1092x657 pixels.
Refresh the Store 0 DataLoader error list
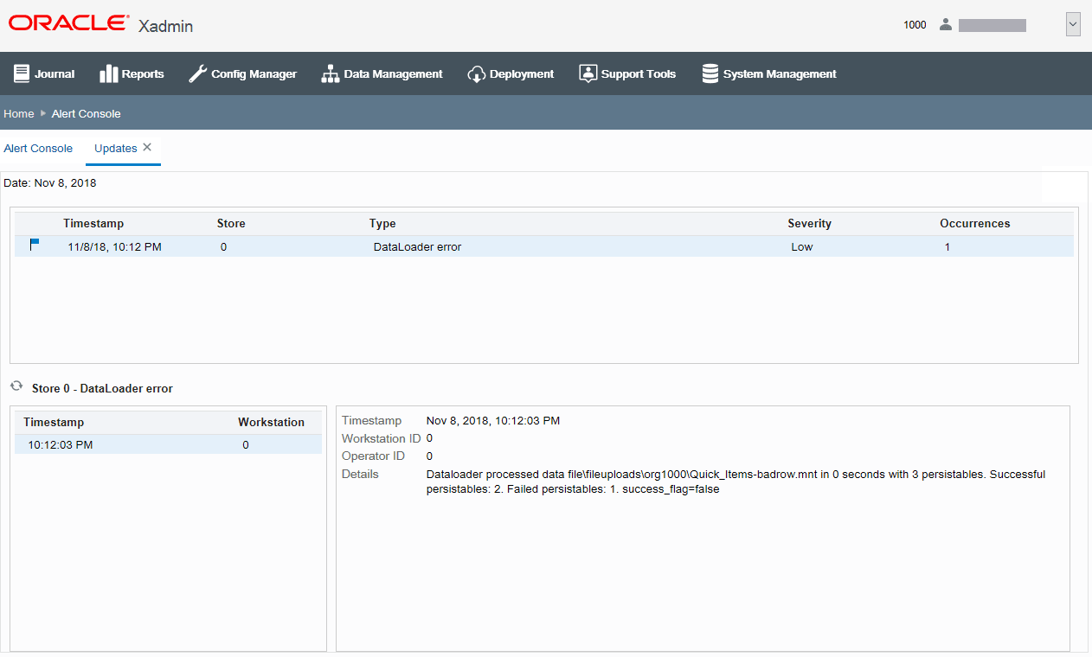pos(16,387)
